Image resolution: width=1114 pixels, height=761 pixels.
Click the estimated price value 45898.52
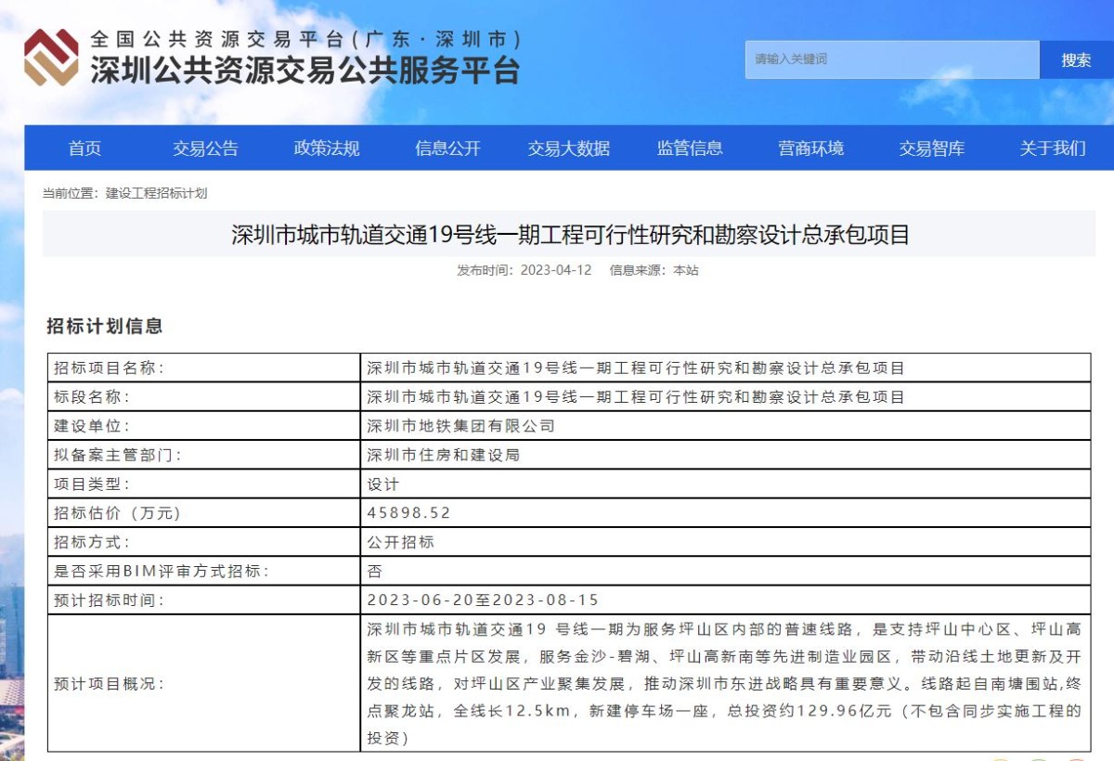[x=408, y=512]
